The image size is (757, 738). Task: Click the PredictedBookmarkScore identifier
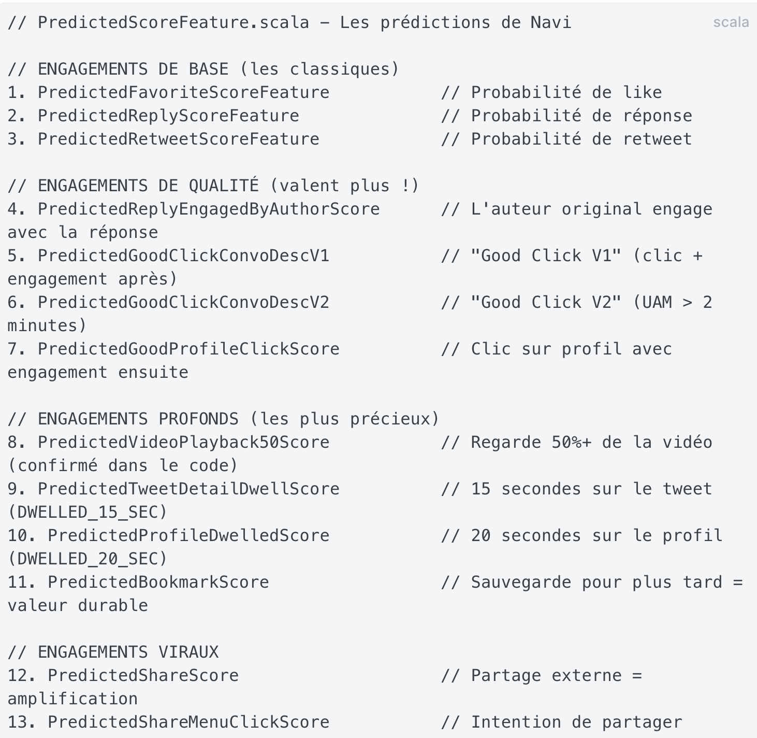158,582
